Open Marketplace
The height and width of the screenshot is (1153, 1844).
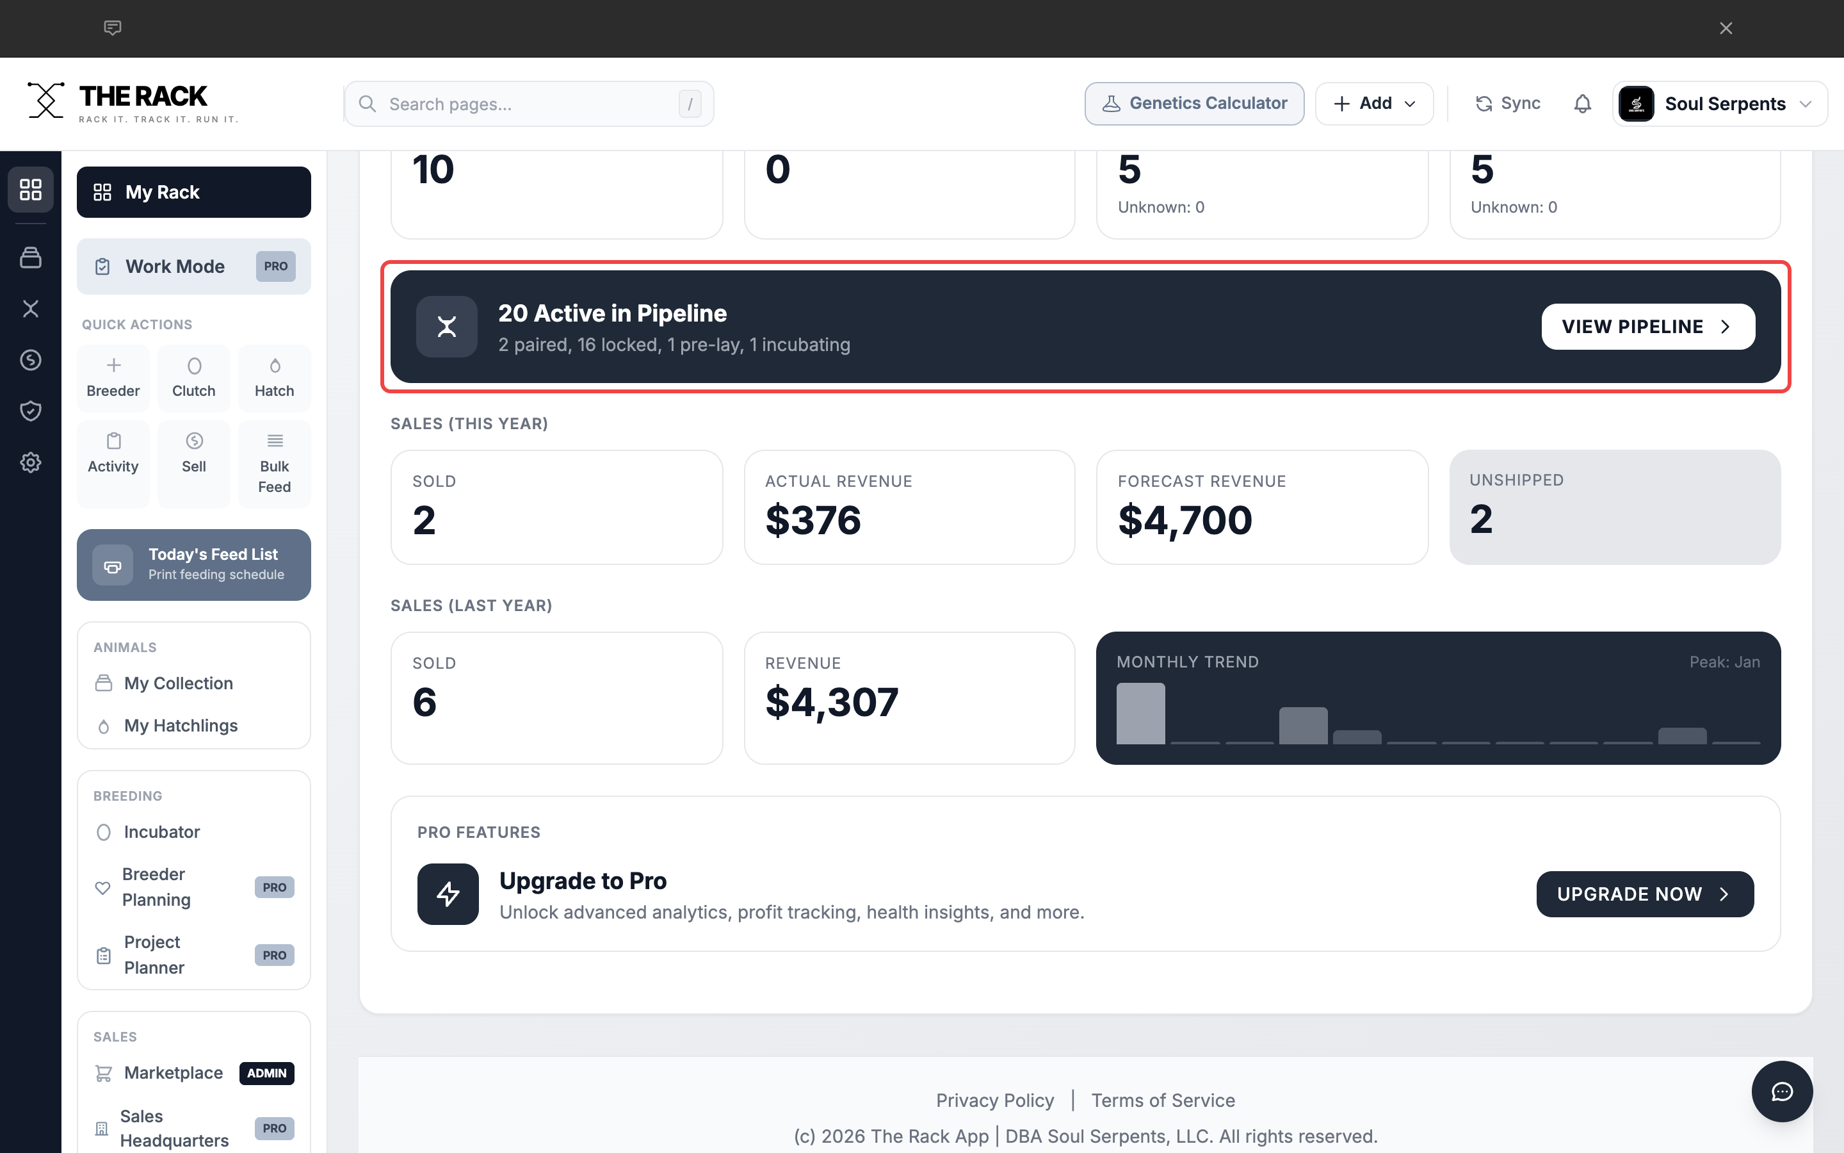pyautogui.click(x=193, y=1073)
